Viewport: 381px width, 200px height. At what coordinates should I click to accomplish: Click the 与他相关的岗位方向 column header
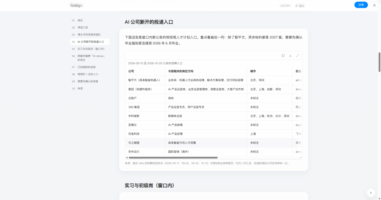[x=206, y=71]
